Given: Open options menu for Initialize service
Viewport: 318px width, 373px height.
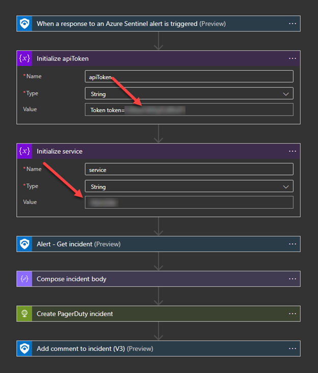Looking at the screenshot, I should [x=293, y=151].
